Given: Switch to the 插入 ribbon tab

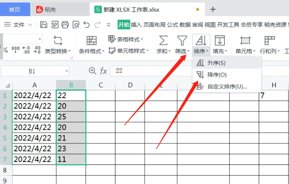Looking at the screenshot, I should 137,25.
